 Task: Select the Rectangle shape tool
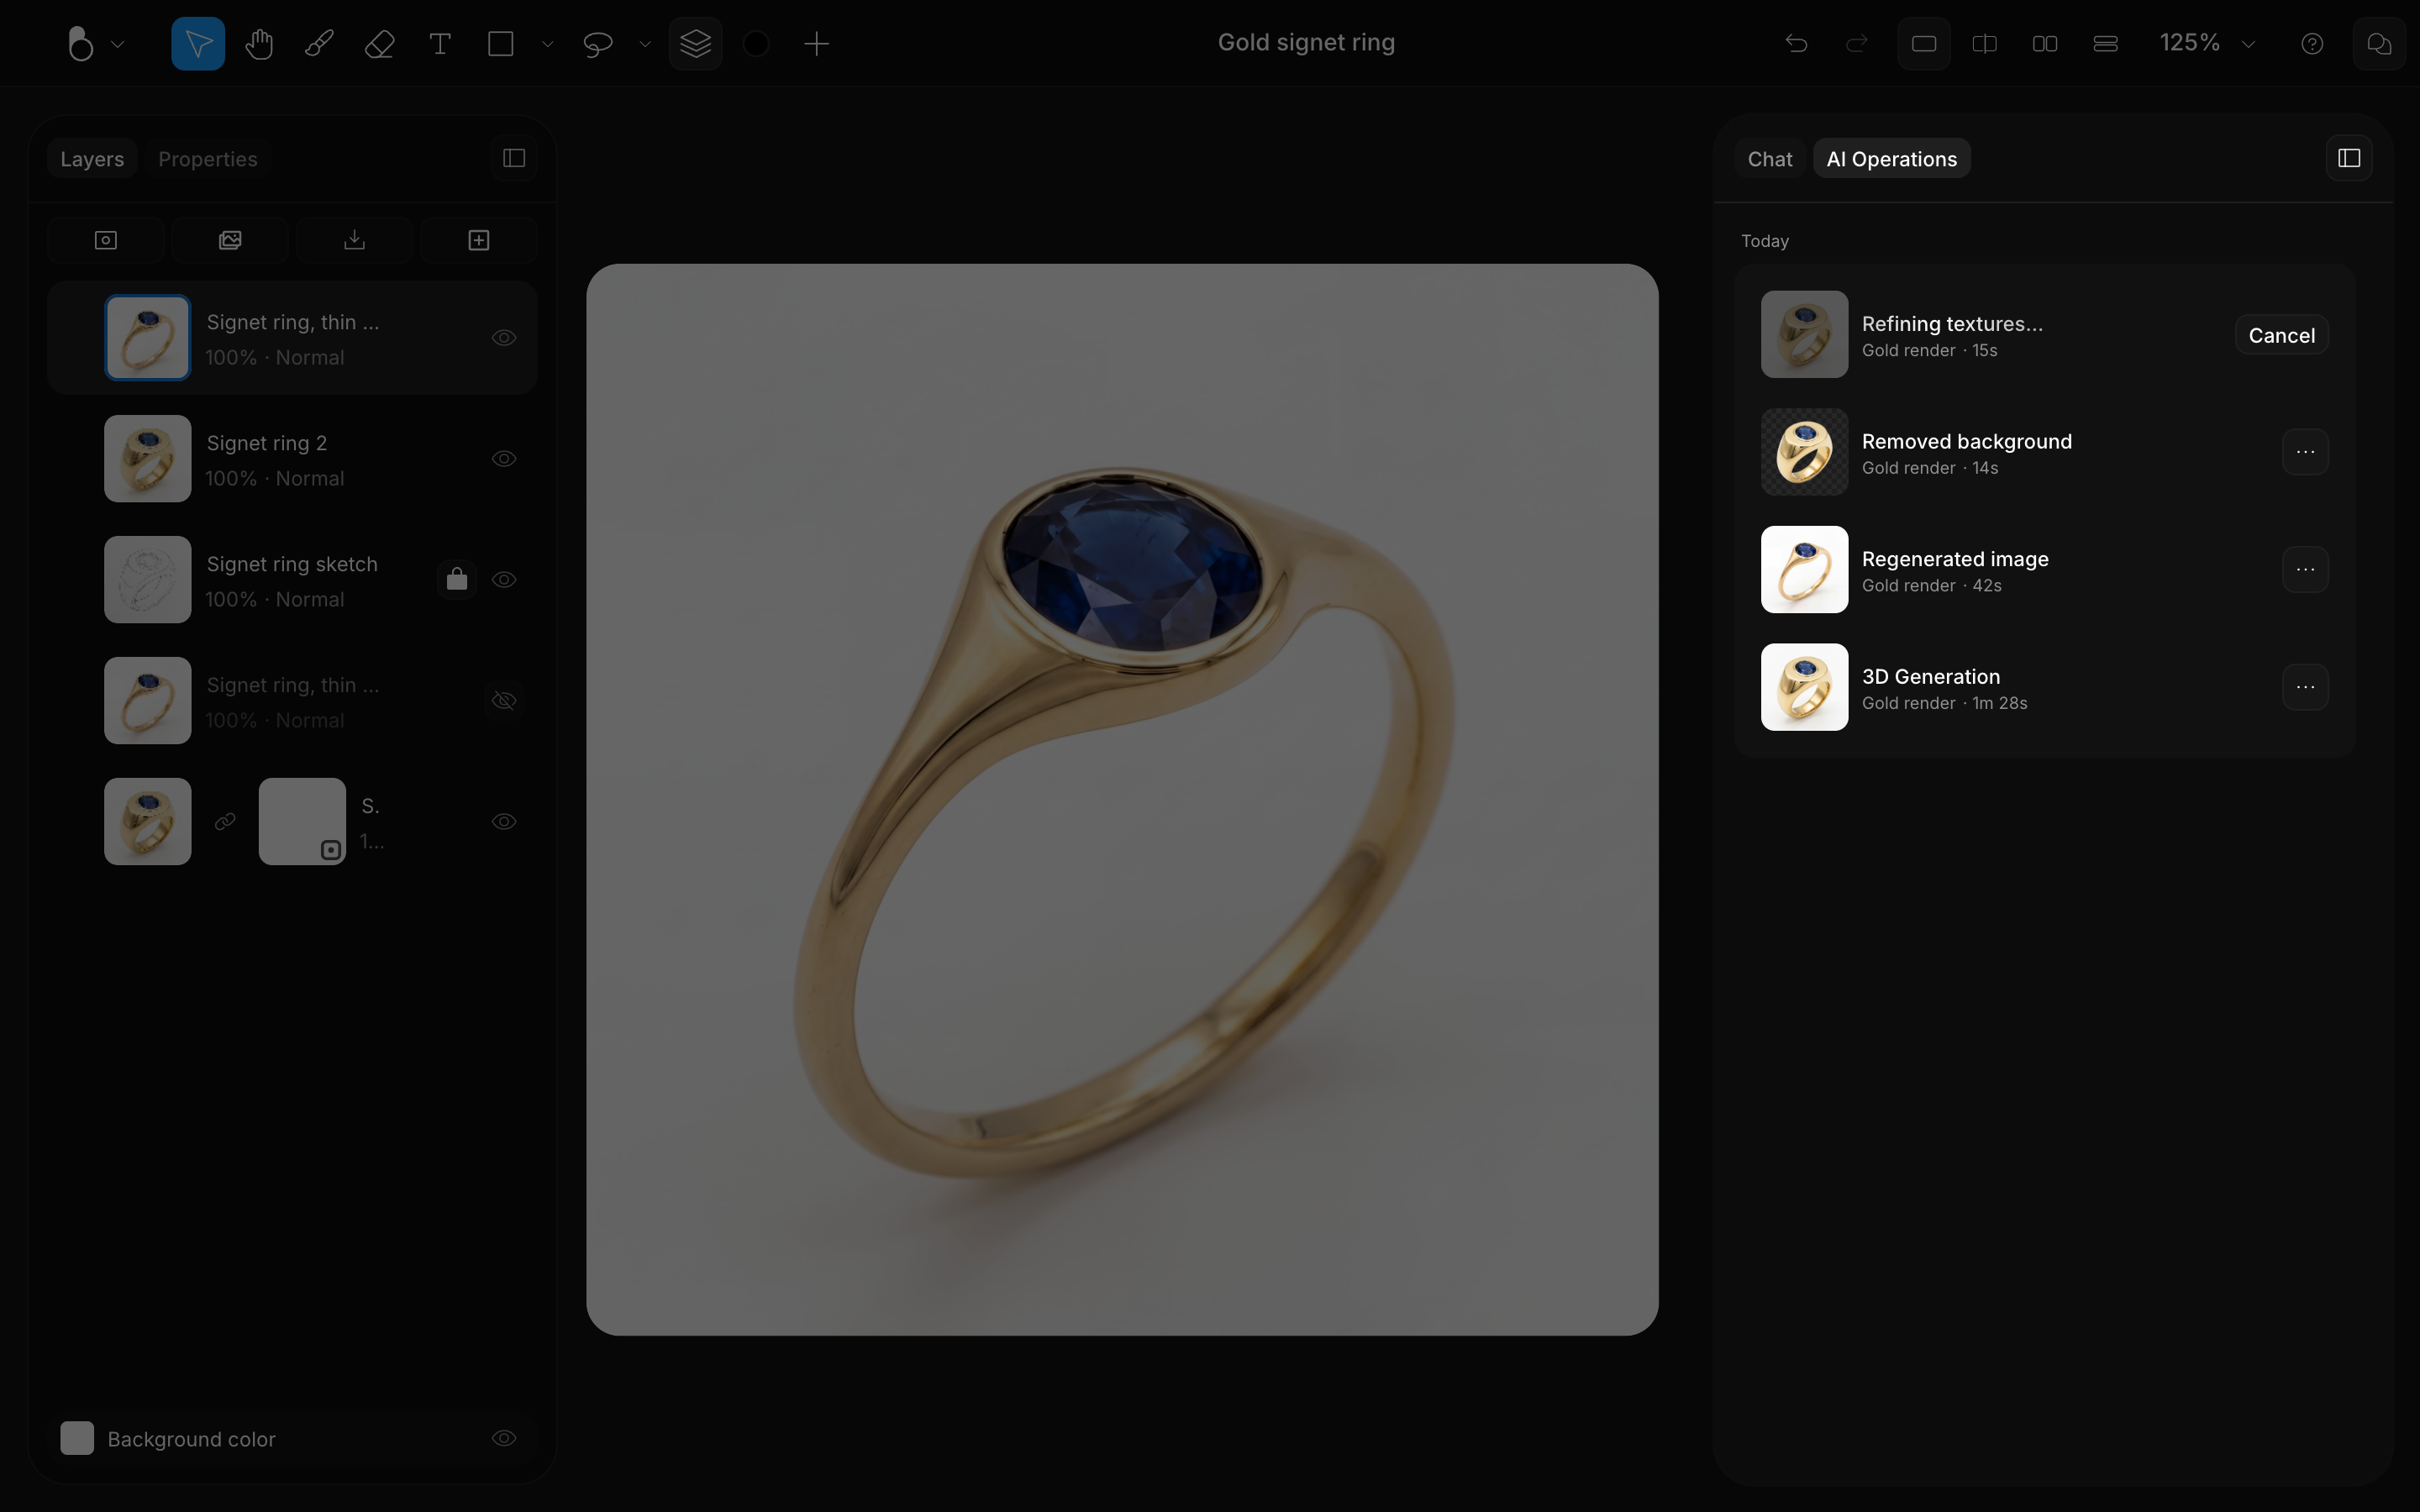(500, 43)
